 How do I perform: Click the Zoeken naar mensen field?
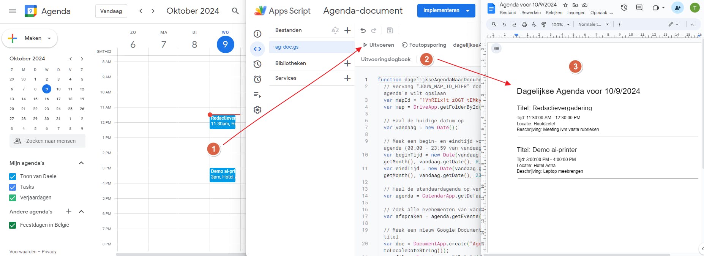pos(47,141)
